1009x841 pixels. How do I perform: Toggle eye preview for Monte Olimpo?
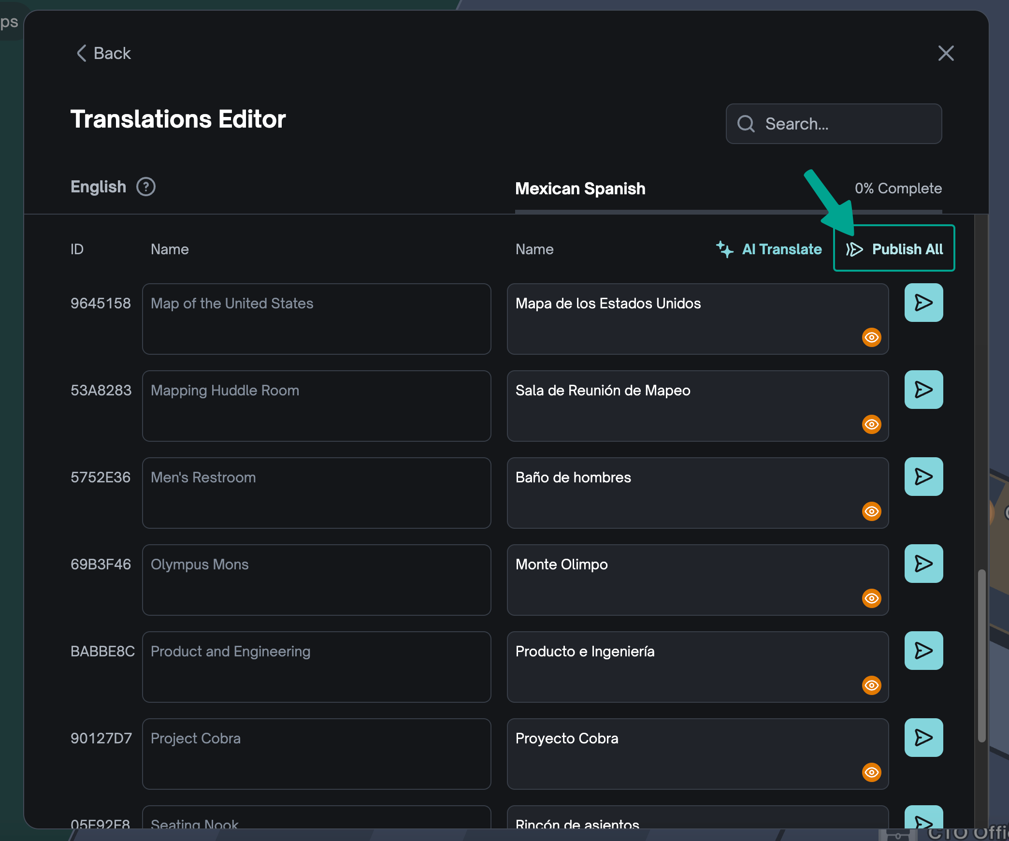(871, 598)
